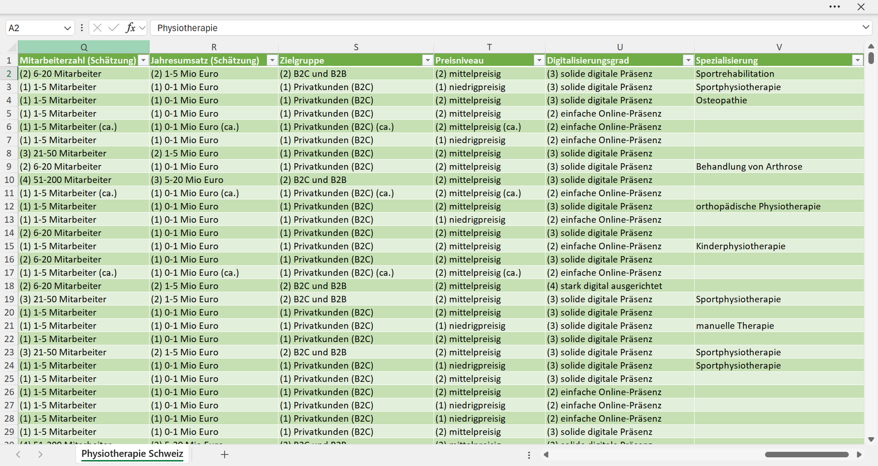This screenshot has width=878, height=466.
Task: Select row 18 header
Action: point(9,286)
